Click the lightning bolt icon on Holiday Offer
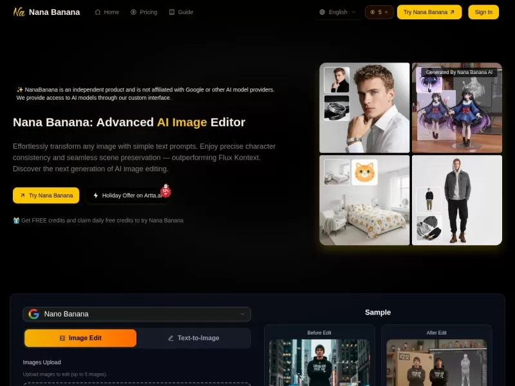This screenshot has height=386, width=515. point(96,196)
